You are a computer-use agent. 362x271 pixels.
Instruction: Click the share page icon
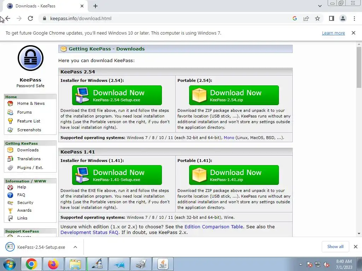tap(306, 18)
